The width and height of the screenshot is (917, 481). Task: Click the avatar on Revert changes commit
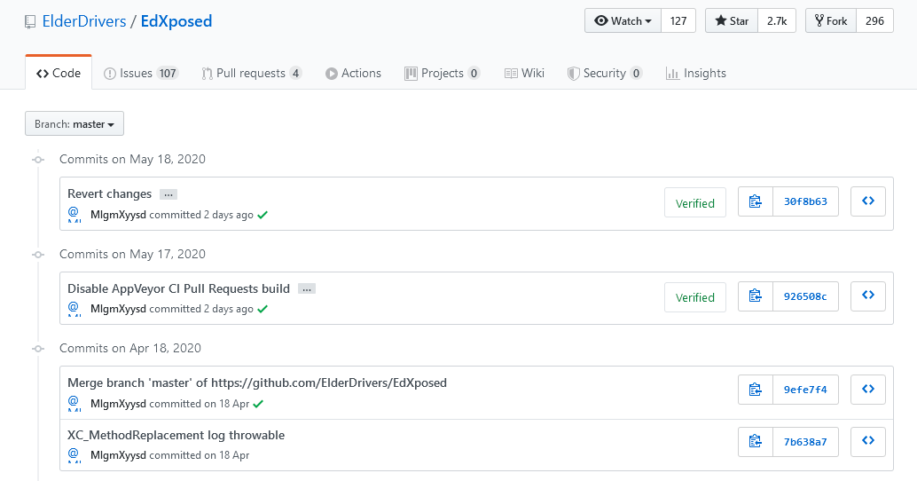click(74, 214)
